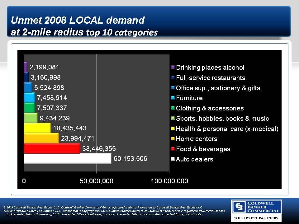Select the orange Home centers bar
The width and height of the screenshot is (299, 224).
click(41, 138)
